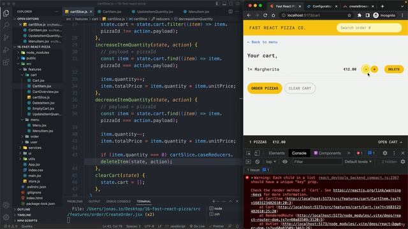
Task: Bookmark this page with star icon
Action: pyautogui.click(x=349, y=15)
